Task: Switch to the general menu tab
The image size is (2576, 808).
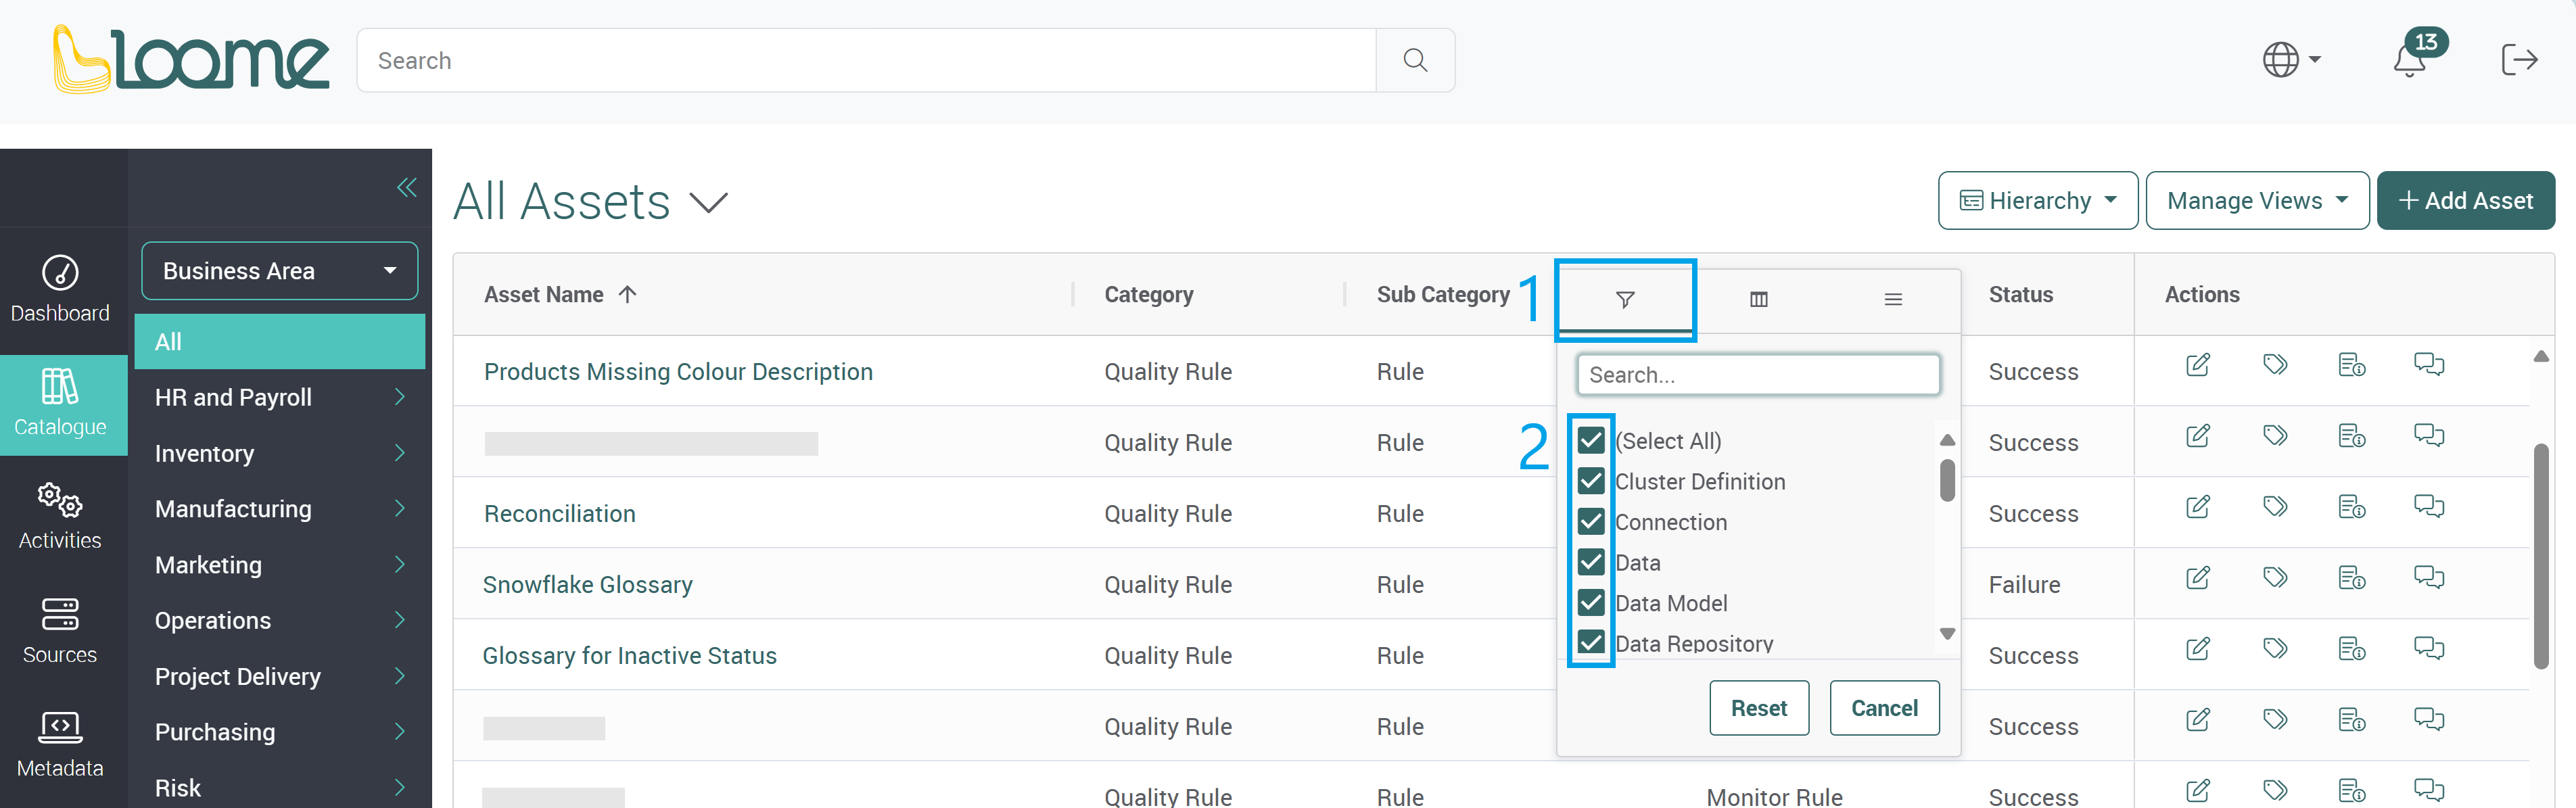Action: coord(1893,300)
